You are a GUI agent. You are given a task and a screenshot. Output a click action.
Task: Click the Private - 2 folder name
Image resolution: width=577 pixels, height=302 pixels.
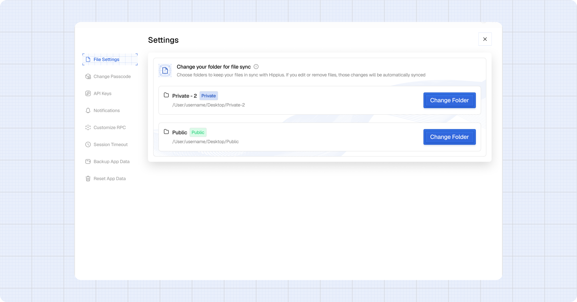click(184, 96)
